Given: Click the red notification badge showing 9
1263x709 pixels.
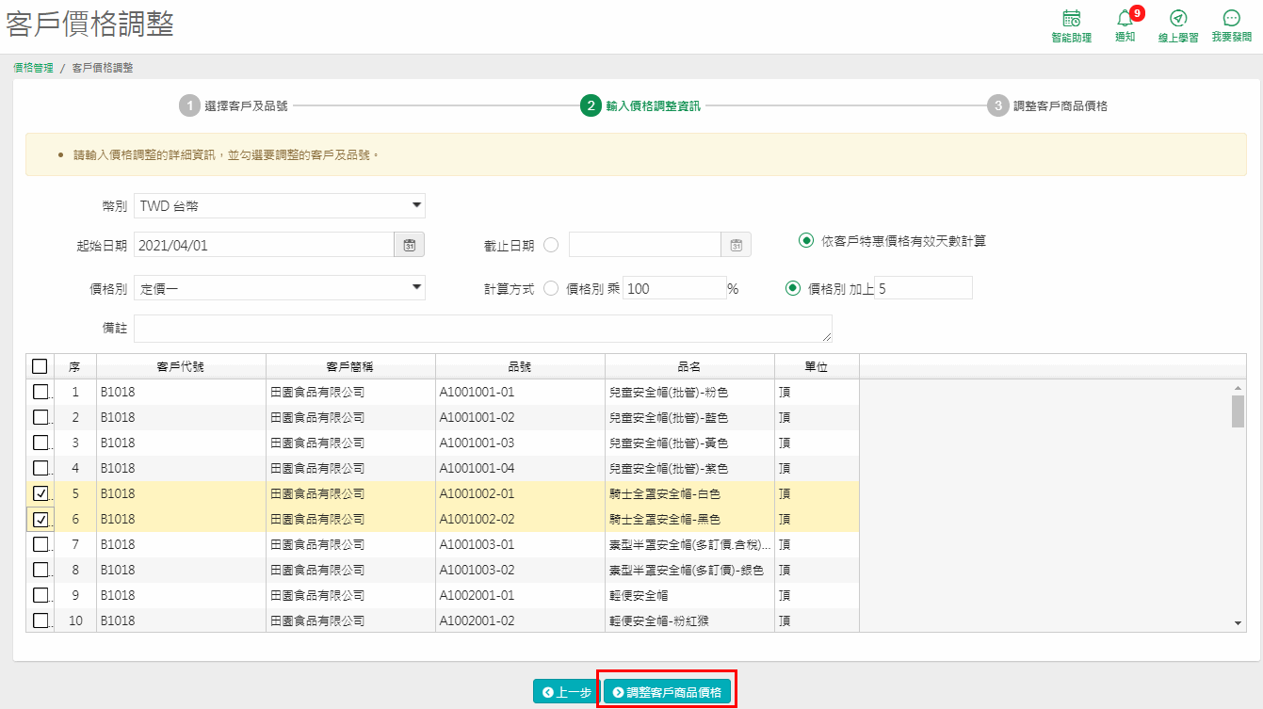Looking at the screenshot, I should tap(1138, 13).
